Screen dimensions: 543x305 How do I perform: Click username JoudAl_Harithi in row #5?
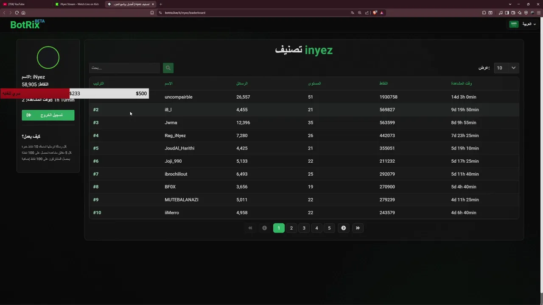pos(179,148)
